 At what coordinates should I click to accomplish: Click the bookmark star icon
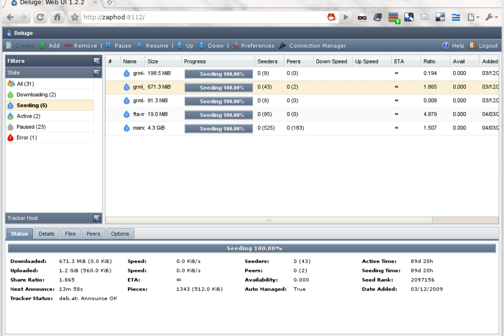pos(75,17)
